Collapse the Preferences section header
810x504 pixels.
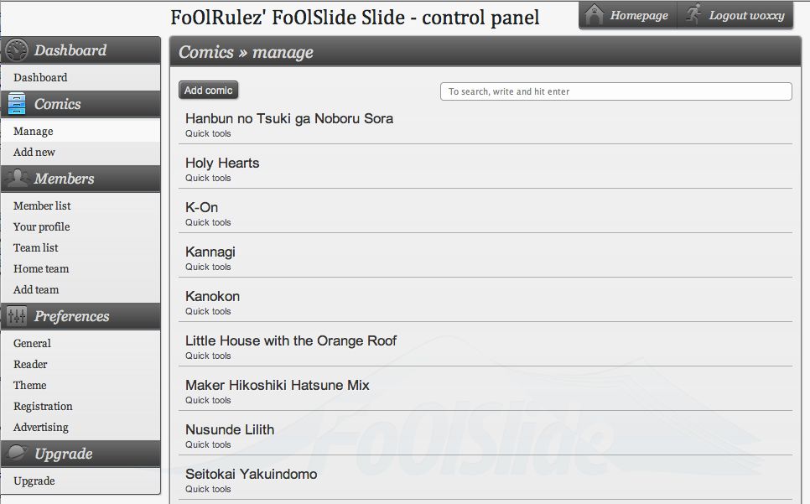point(73,316)
